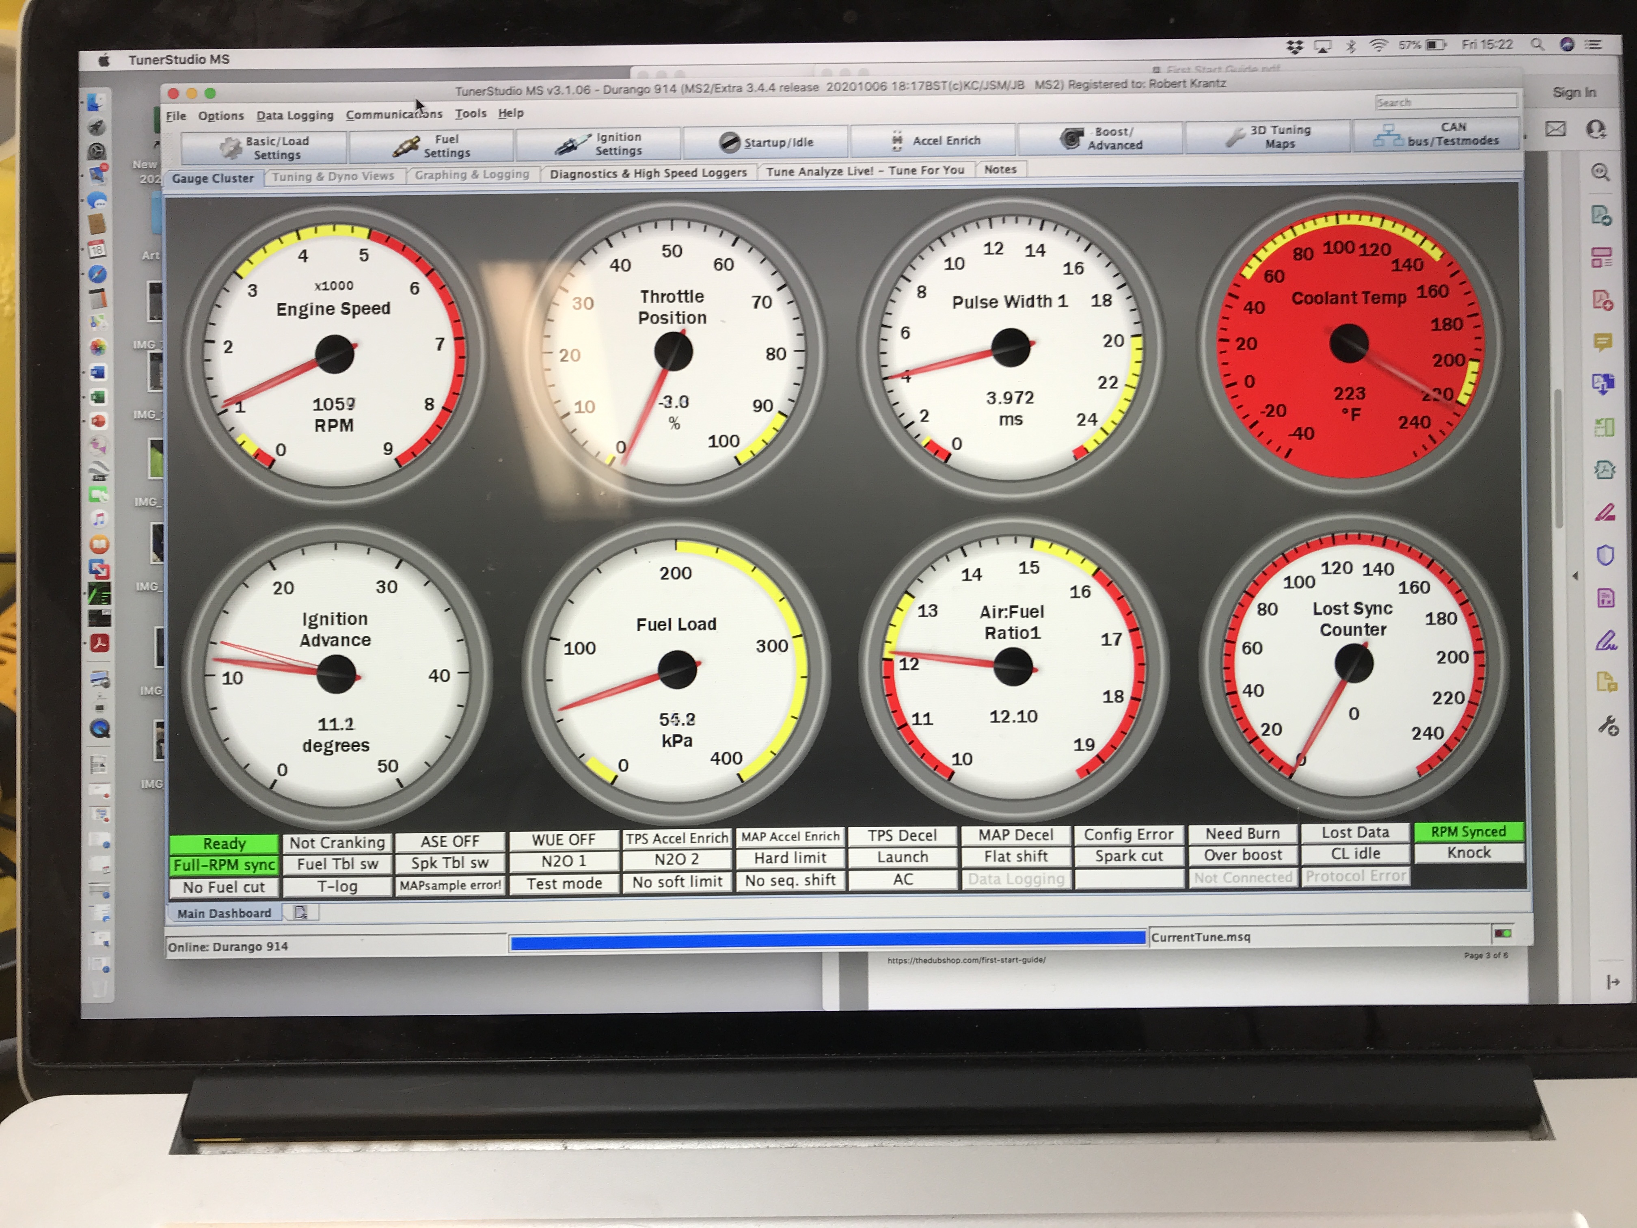Screen dimensions: 1637x1228
Task: Click the Full-RPM sync indicator
Action: tap(224, 865)
